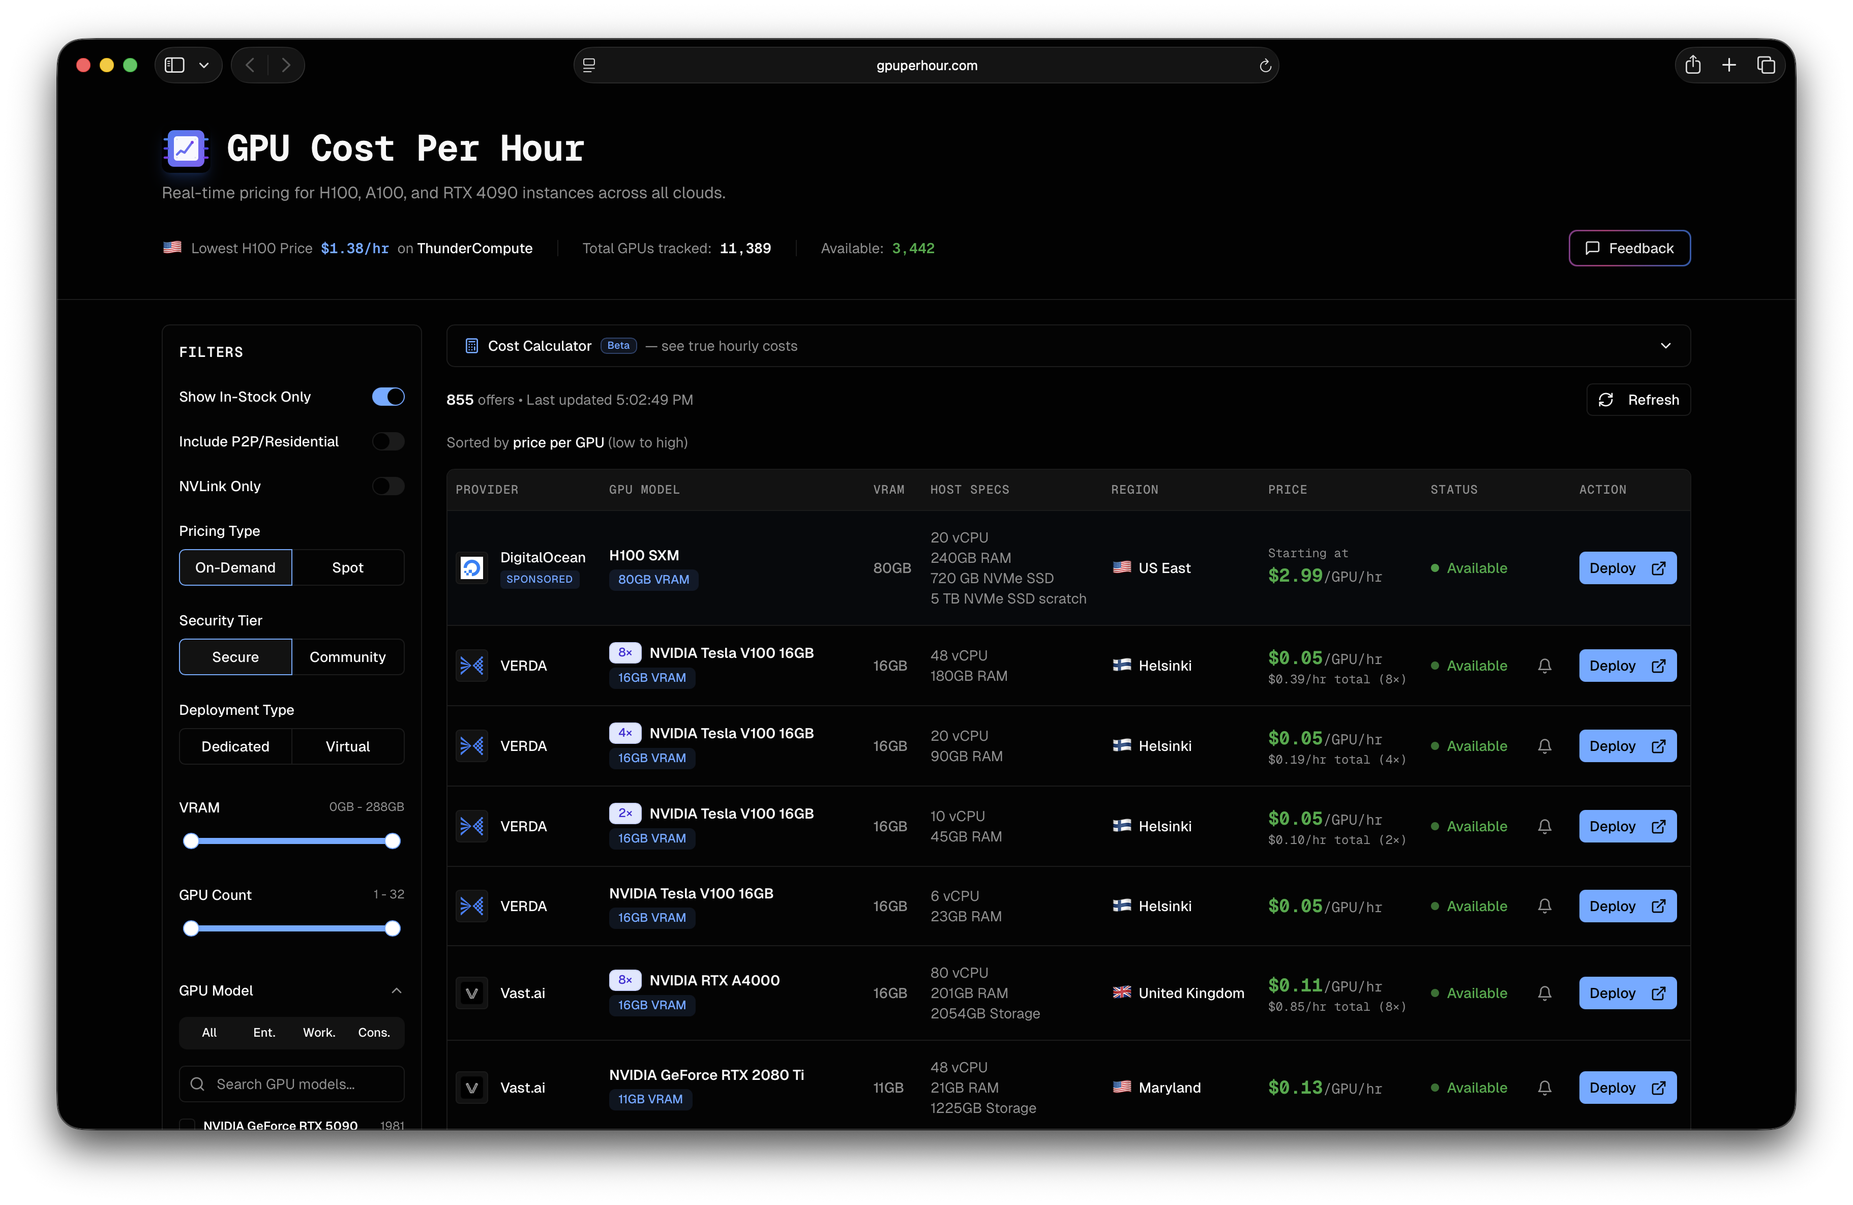Go forward with the browser forward arrow

(286, 66)
